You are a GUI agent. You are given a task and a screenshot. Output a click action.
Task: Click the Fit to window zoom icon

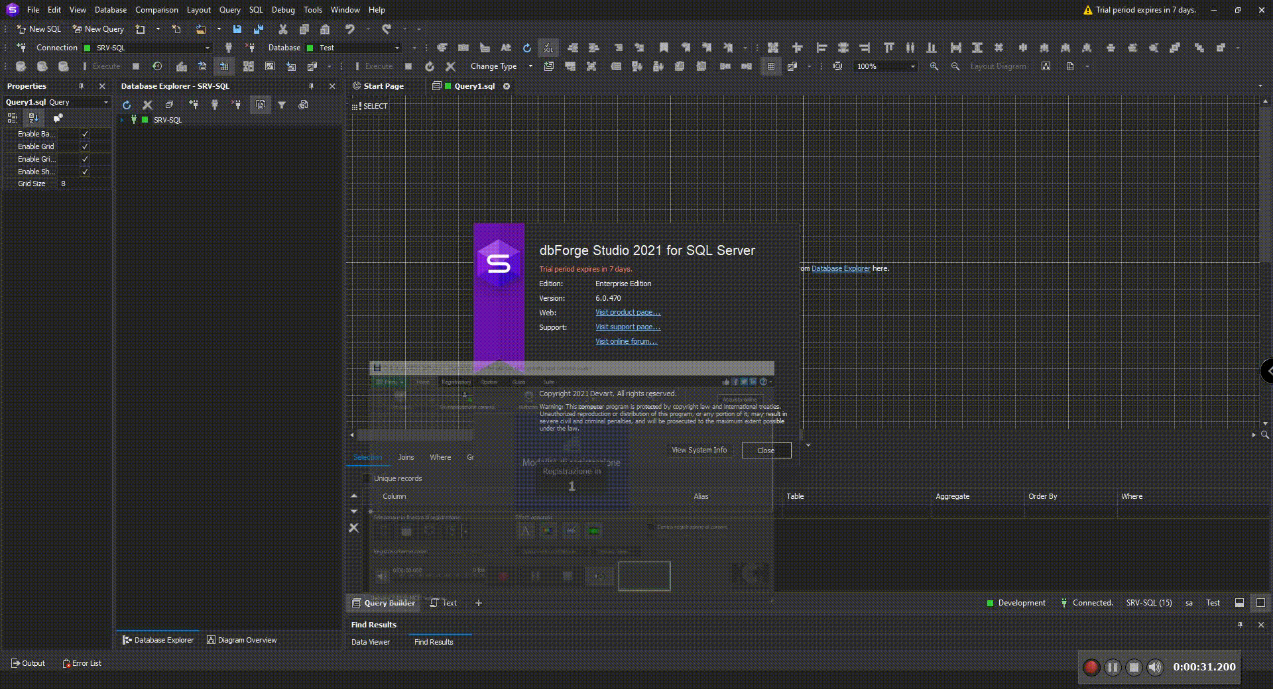837,66
